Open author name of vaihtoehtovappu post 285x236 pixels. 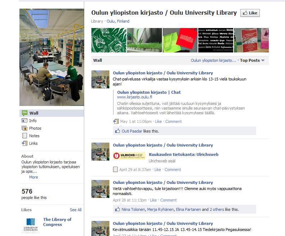tap(163, 182)
